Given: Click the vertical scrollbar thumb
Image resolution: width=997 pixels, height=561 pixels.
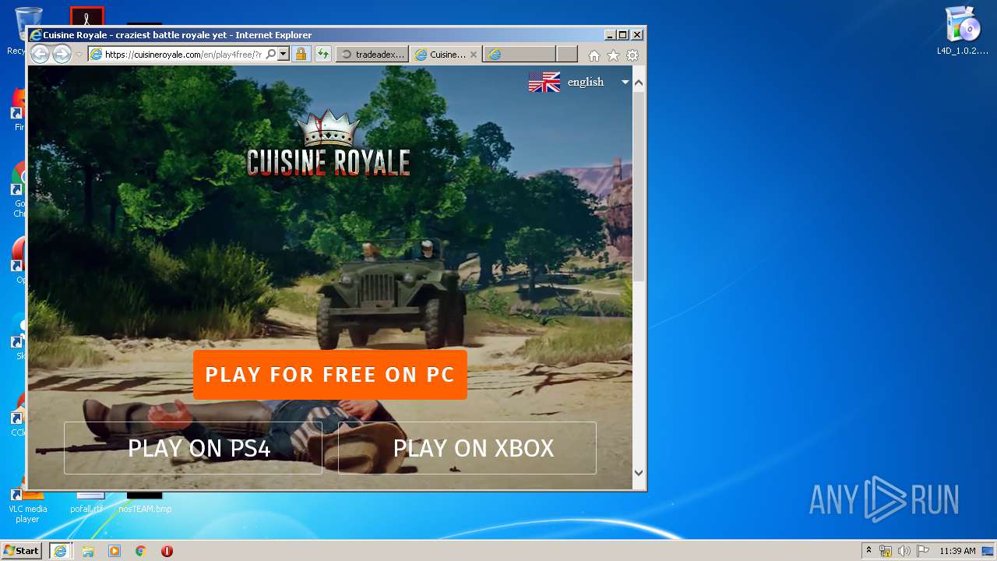Looking at the screenshot, I should (x=639, y=187).
